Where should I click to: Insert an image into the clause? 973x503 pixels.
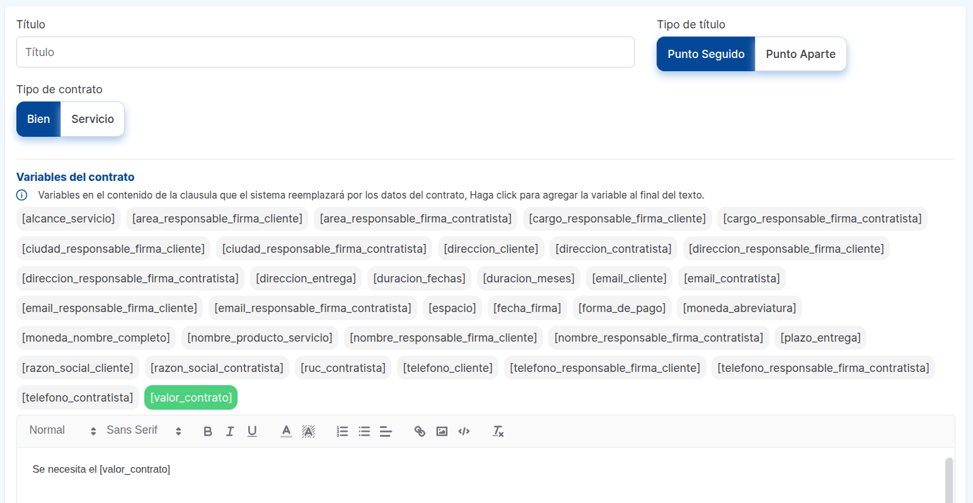[442, 432]
